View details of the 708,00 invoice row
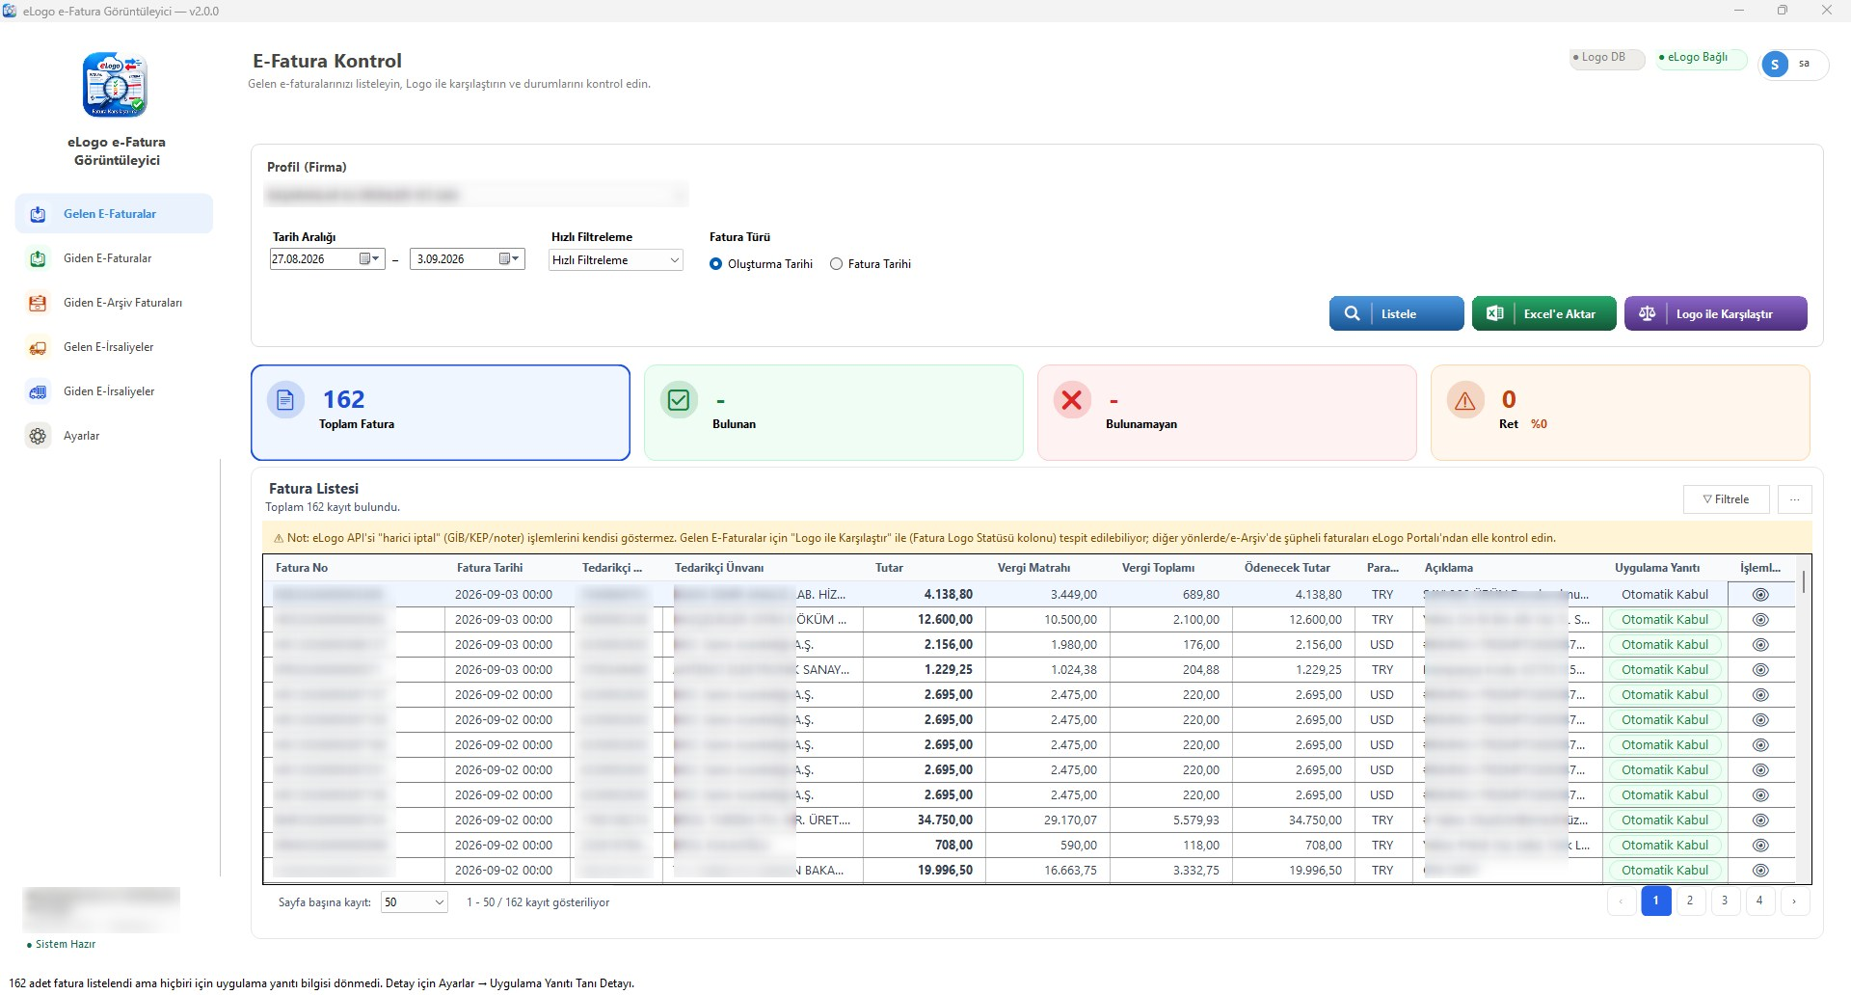 pos(1760,846)
